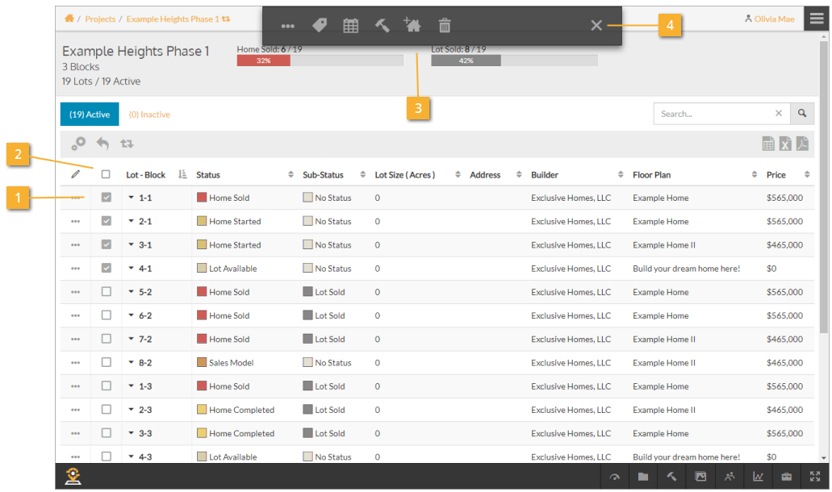This screenshot has width=832, height=492.
Task: Click the Home Sold red status swatch for lot 1-1
Action: pyautogui.click(x=202, y=198)
